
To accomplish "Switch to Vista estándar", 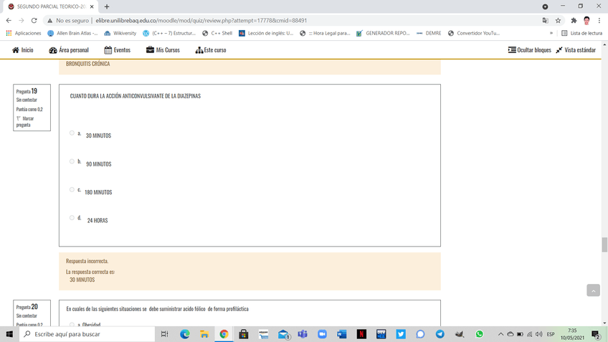I will click(576, 50).
